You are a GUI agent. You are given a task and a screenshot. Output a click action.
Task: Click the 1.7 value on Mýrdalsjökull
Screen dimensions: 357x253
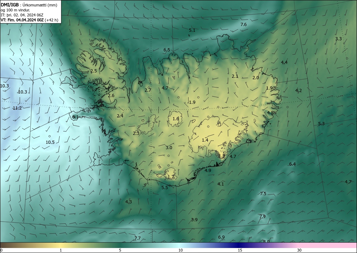coord(171,177)
